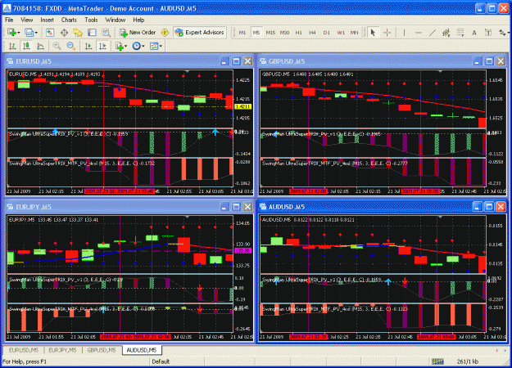512x368 pixels.
Task: Select M30 timeframe
Action: coord(285,33)
